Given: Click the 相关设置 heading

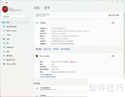Looking at the screenshot, I should tap(37, 83).
